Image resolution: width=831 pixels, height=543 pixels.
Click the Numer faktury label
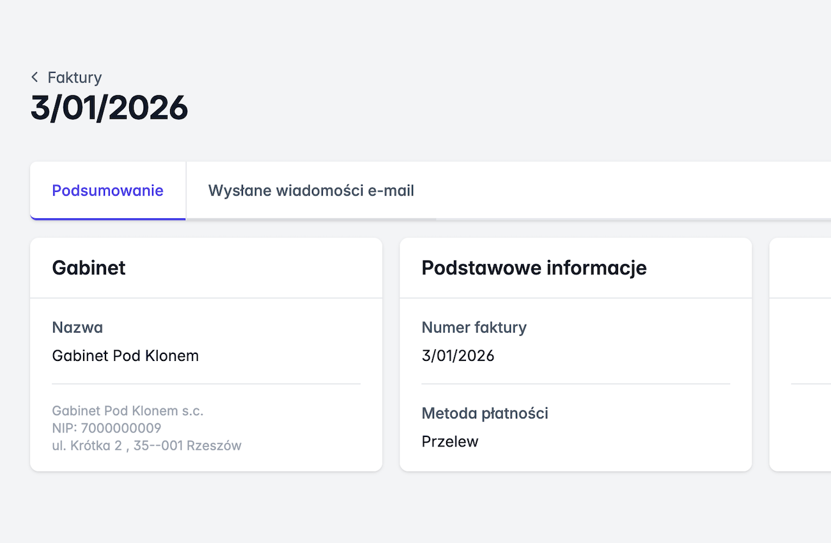[x=474, y=327]
